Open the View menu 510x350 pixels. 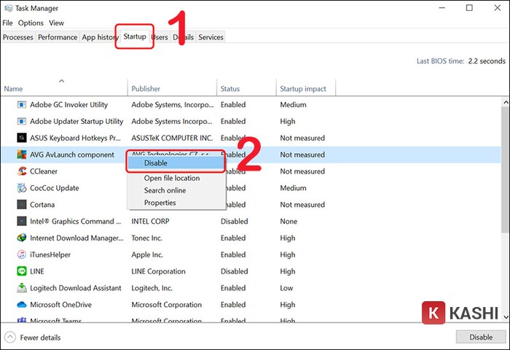56,23
